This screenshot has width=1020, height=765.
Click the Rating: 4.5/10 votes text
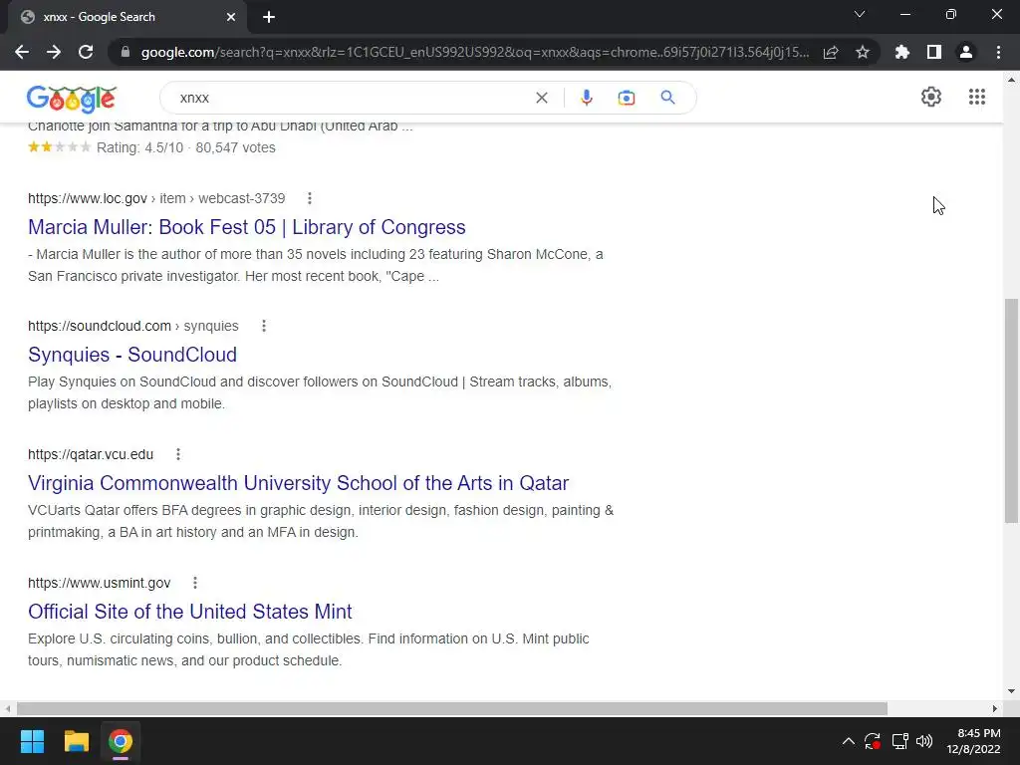point(186,147)
